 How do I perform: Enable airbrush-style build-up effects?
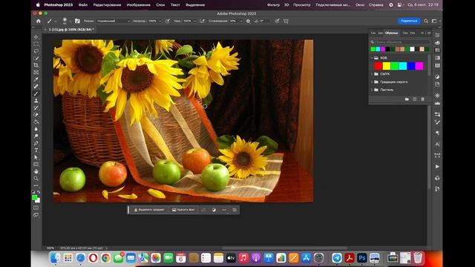(203, 22)
